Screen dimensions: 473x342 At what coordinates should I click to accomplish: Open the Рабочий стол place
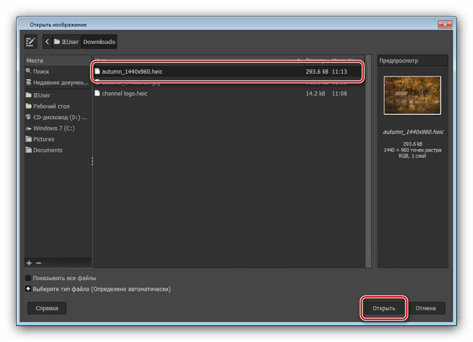pos(58,106)
